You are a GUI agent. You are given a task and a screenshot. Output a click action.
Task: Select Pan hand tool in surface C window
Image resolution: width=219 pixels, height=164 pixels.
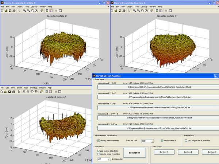[x=142, y=11]
